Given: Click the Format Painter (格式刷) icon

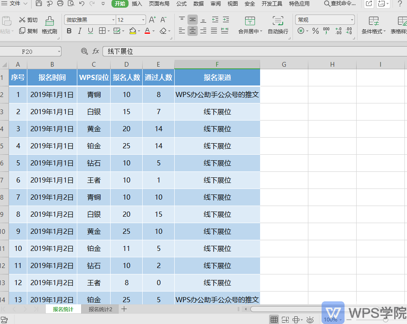Looking at the screenshot, I should (49, 25).
